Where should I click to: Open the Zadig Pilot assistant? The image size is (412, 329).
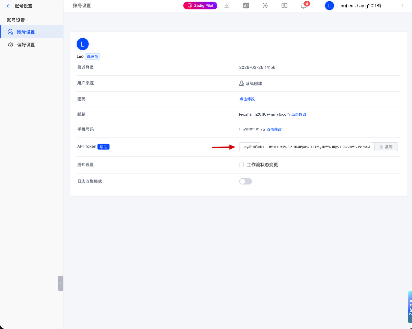coord(200,5)
